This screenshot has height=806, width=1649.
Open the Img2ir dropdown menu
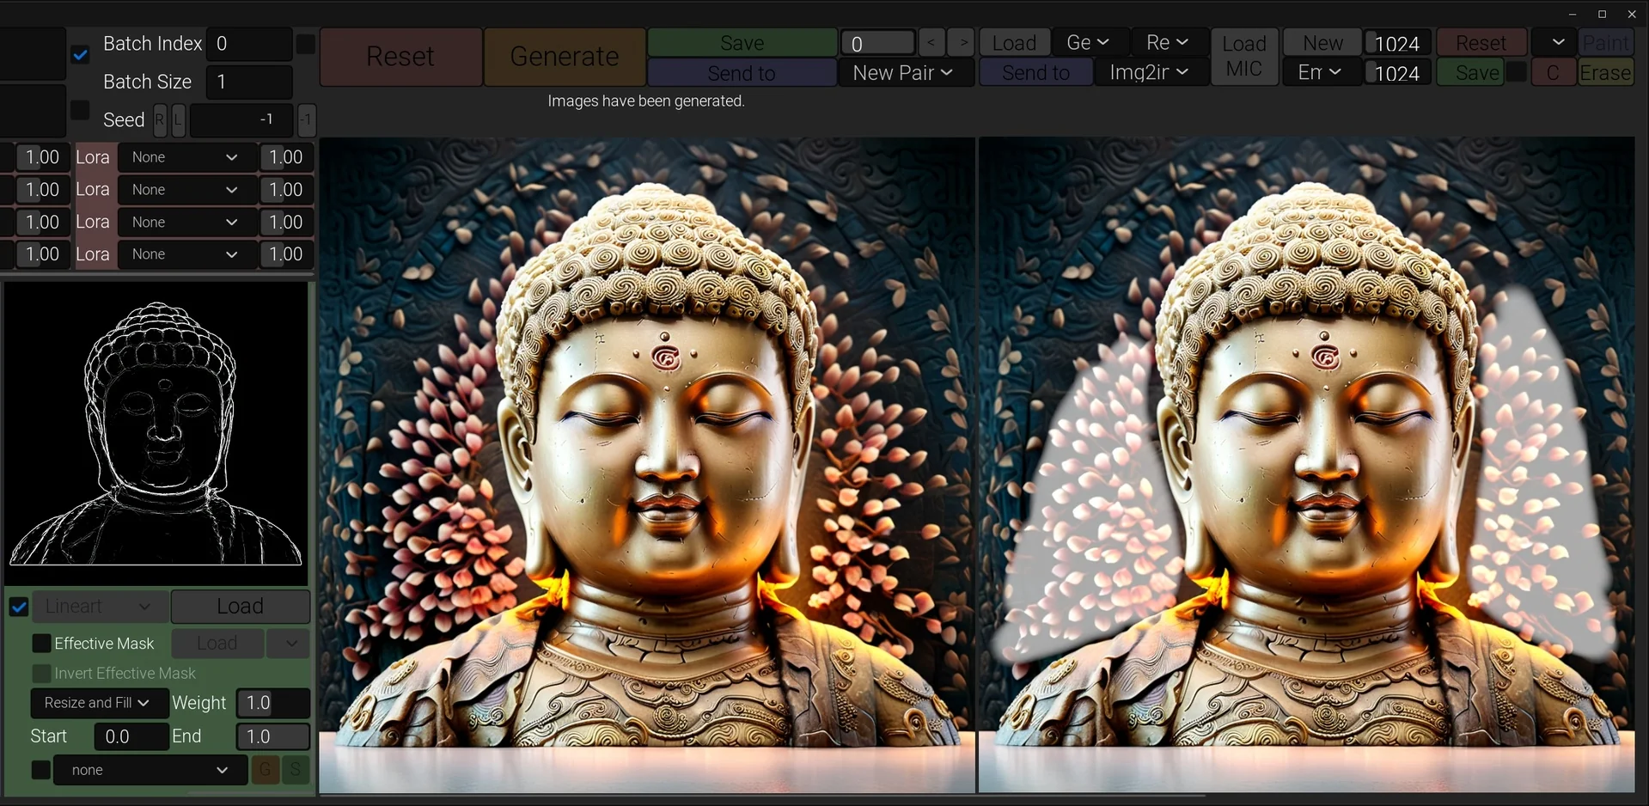(1149, 73)
